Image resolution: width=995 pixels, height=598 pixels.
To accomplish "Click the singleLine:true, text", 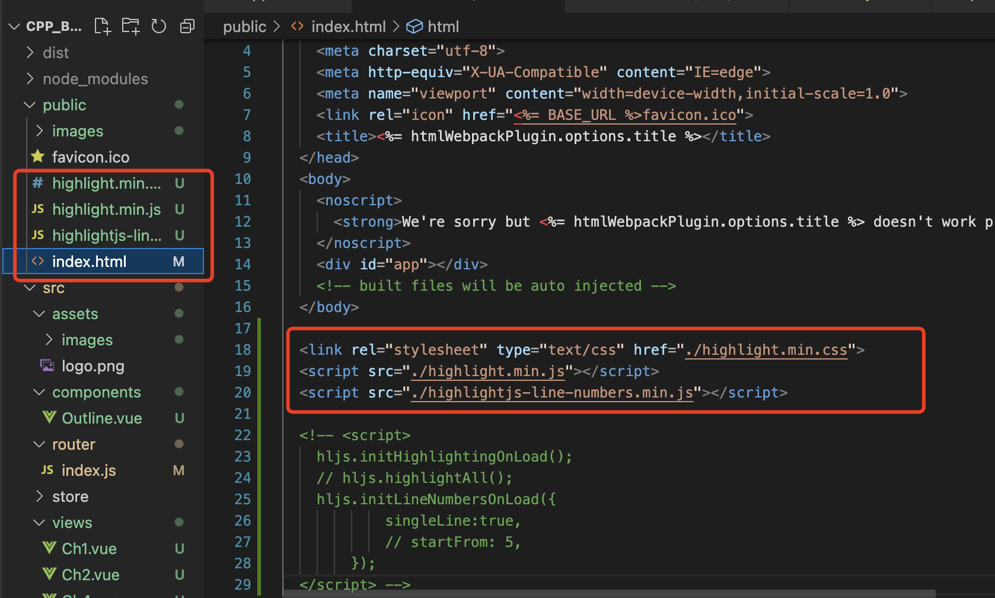I will [453, 521].
